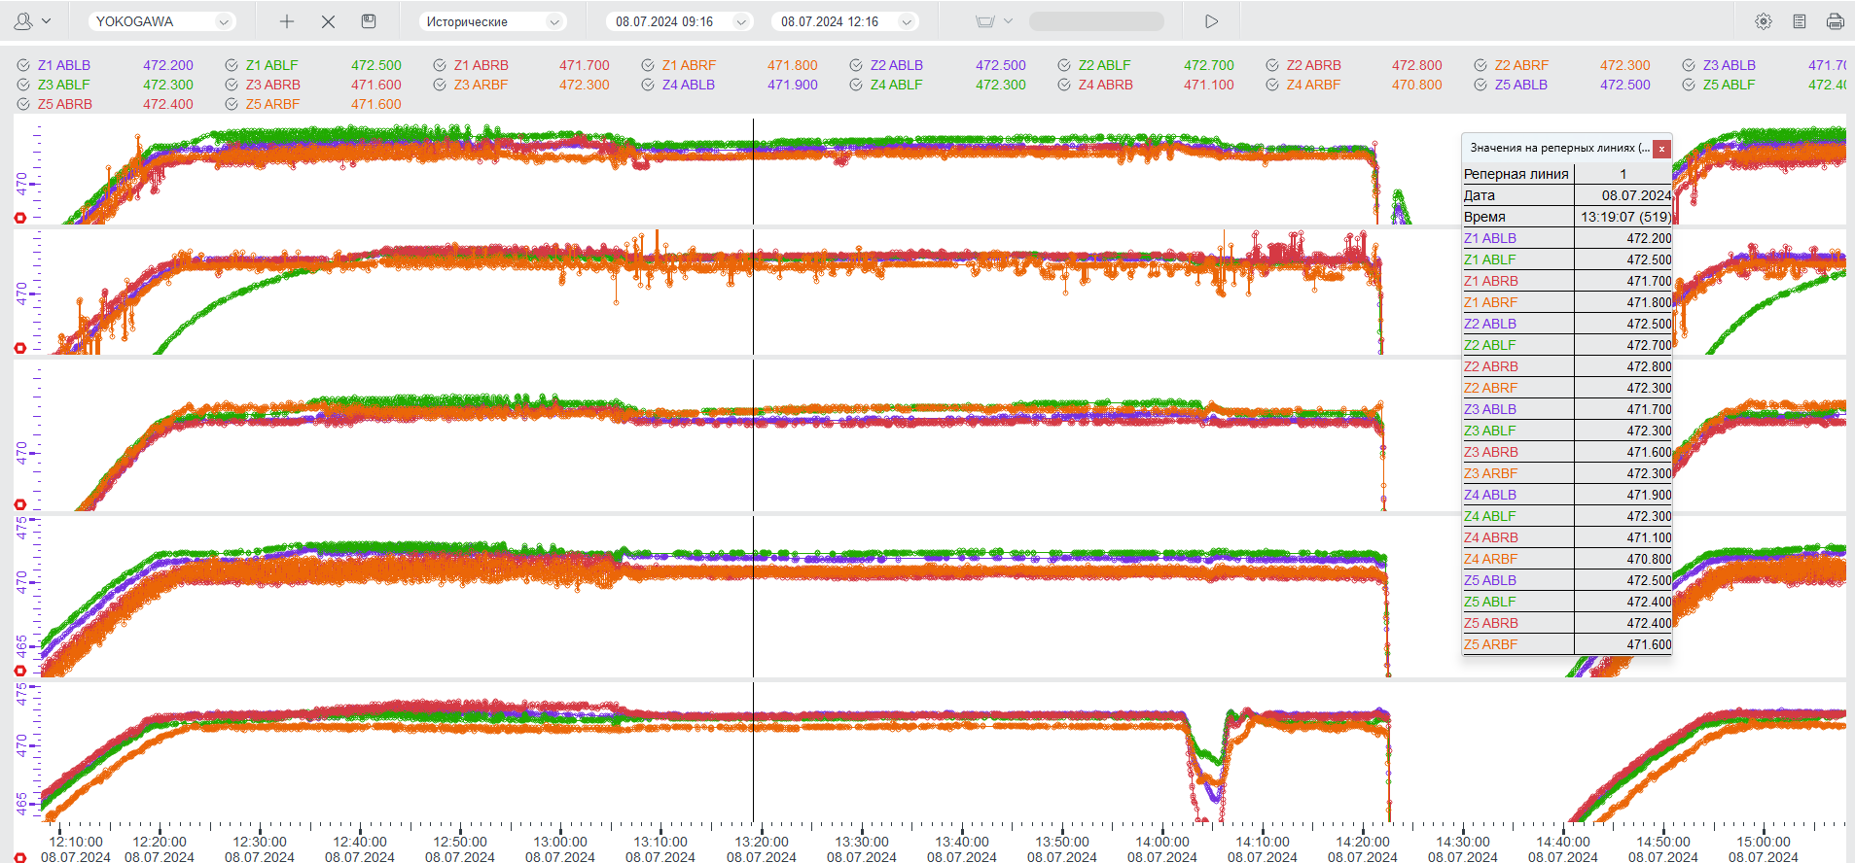Click the save diskette icon
The width and height of the screenshot is (1855, 863).
369,21
